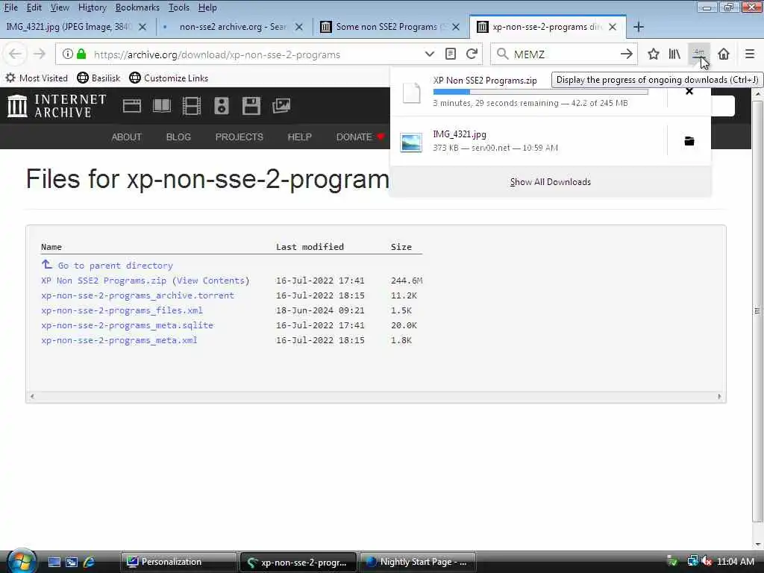Open Internet Archive Video film icon

click(192, 106)
